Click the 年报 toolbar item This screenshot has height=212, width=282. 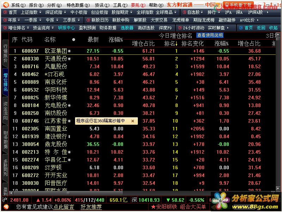click(x=12, y=20)
